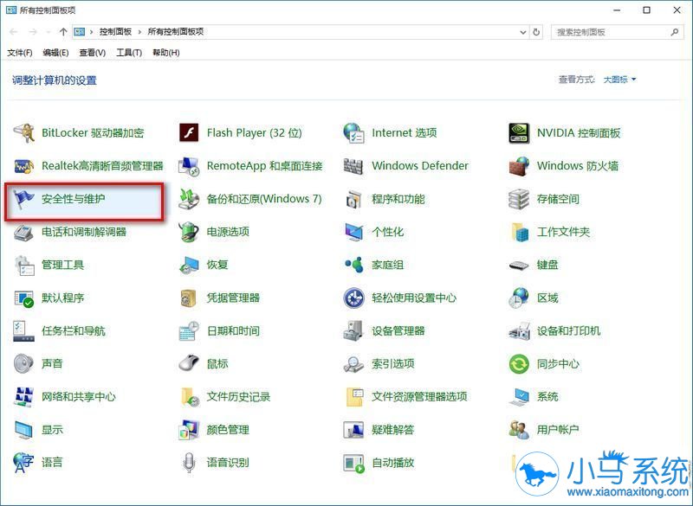Screen dimensions: 693x506
Task: Open Windows 防火墙 icon
Action: pyautogui.click(x=519, y=166)
